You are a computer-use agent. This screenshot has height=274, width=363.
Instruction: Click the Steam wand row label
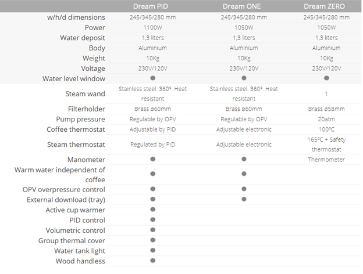click(85, 93)
